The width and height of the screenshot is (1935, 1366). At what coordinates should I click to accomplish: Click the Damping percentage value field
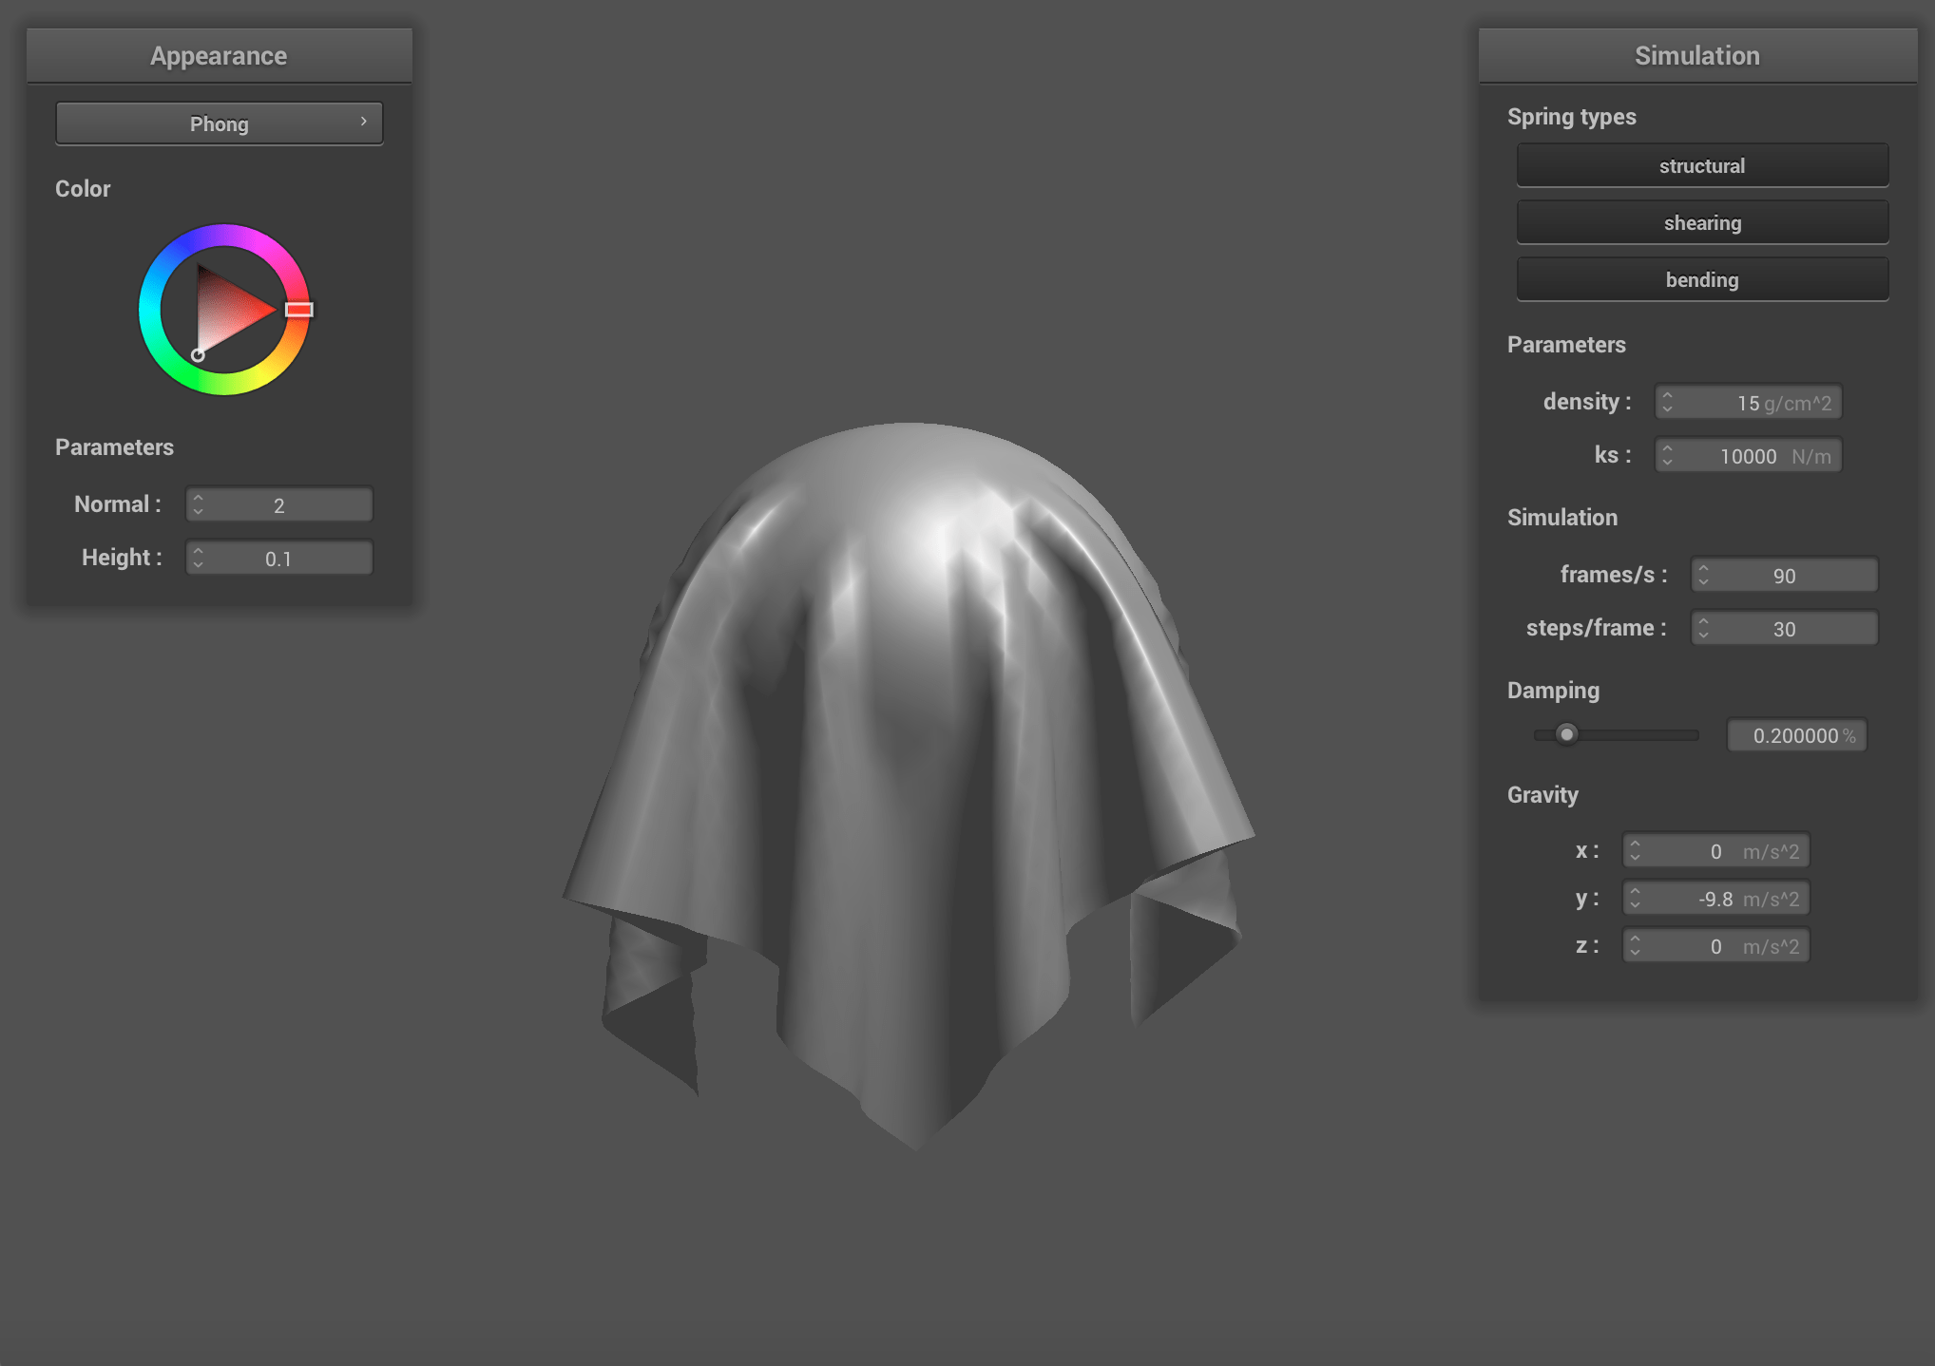pos(1795,736)
